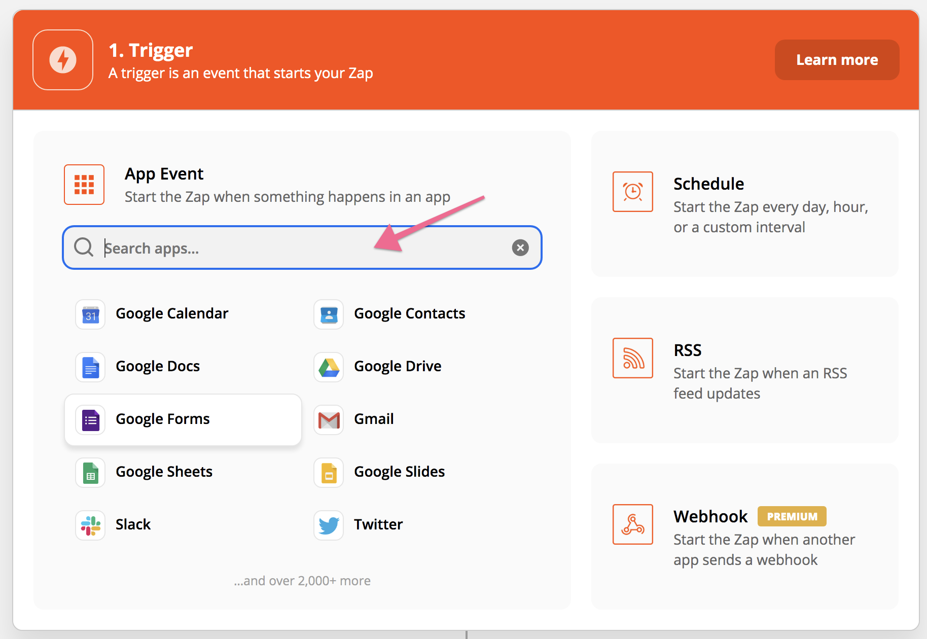Select the Google Slides icon
This screenshot has width=927, height=639.
pyautogui.click(x=329, y=473)
